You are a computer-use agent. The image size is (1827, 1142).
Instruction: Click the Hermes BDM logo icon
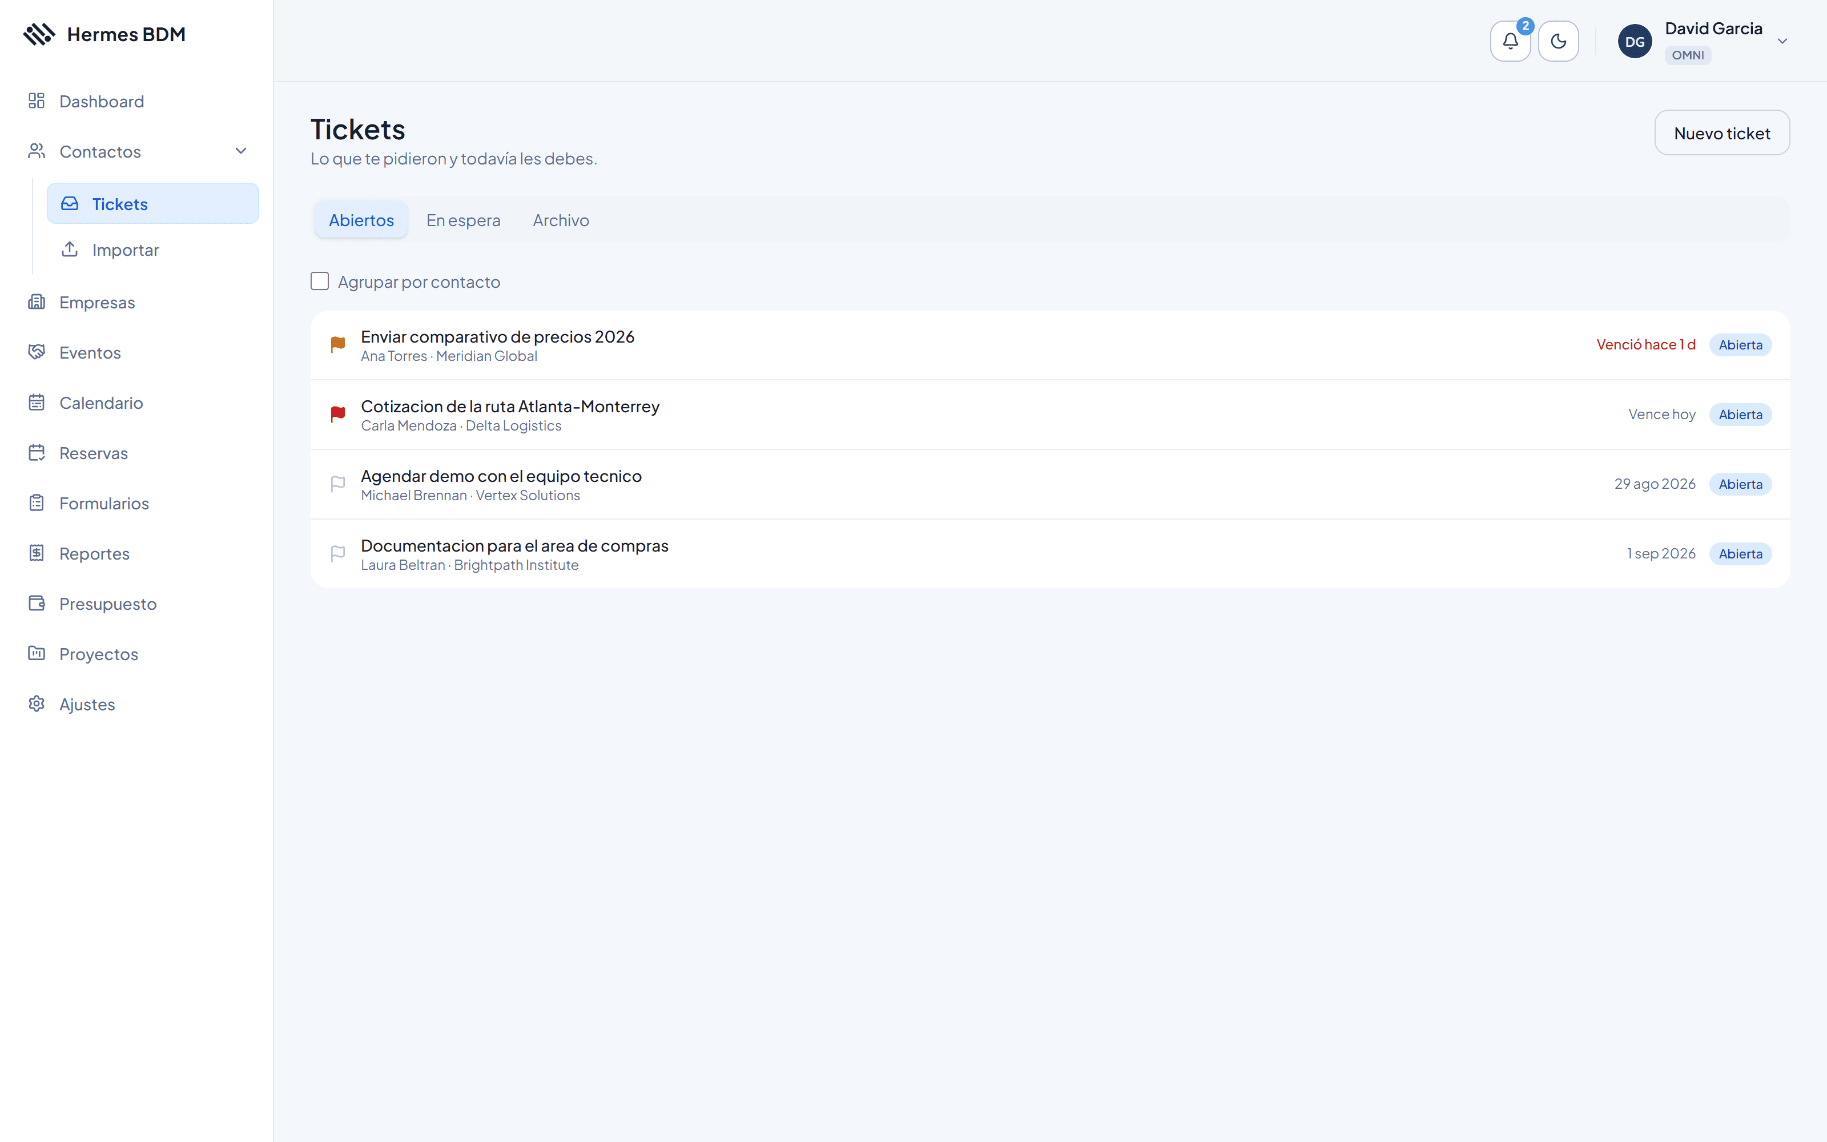point(39,34)
